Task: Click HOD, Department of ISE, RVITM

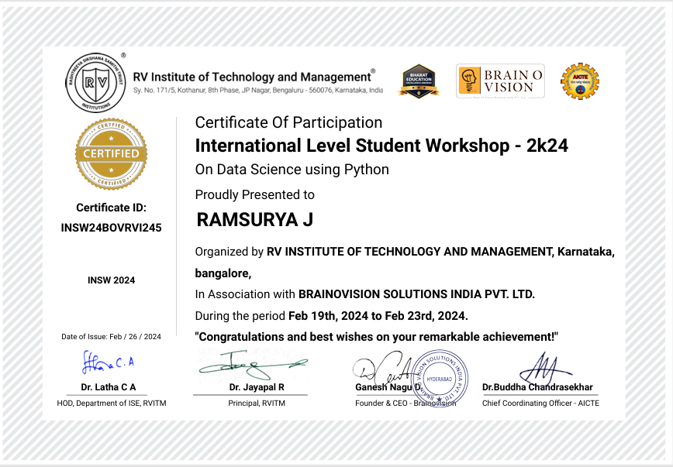Action: (112, 403)
